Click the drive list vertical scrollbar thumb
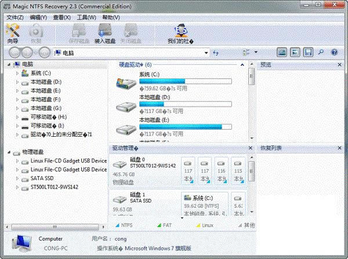The height and width of the screenshot is (259, 348). tap(252, 76)
